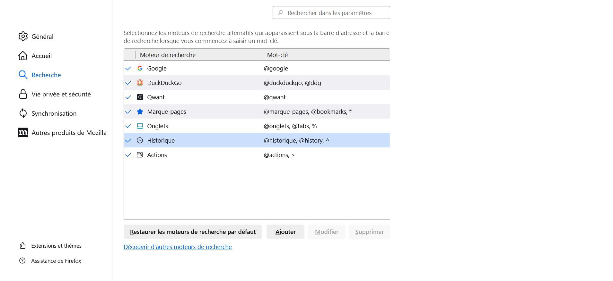Open Découvrir d'autres moteurs de recherche link

[178, 247]
